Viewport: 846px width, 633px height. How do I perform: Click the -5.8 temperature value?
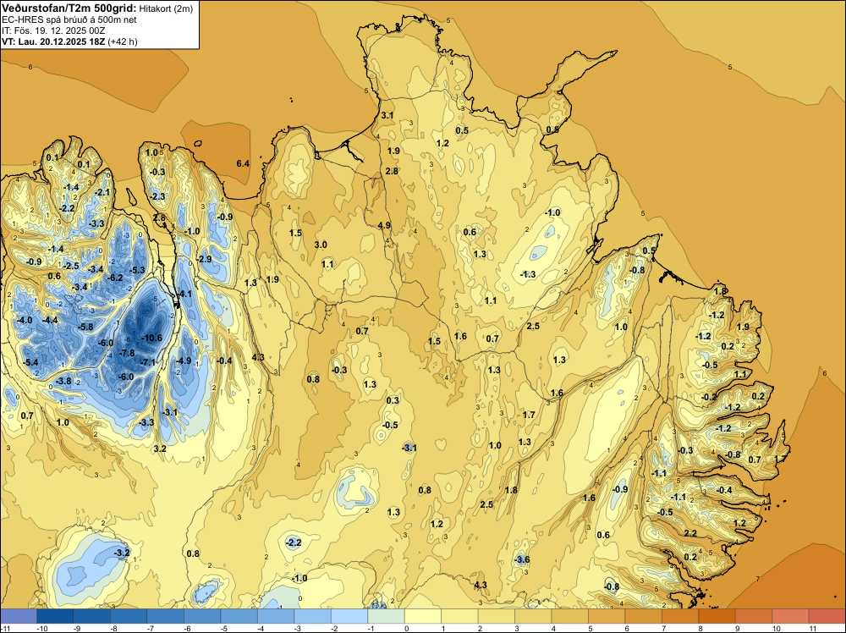pos(85,327)
